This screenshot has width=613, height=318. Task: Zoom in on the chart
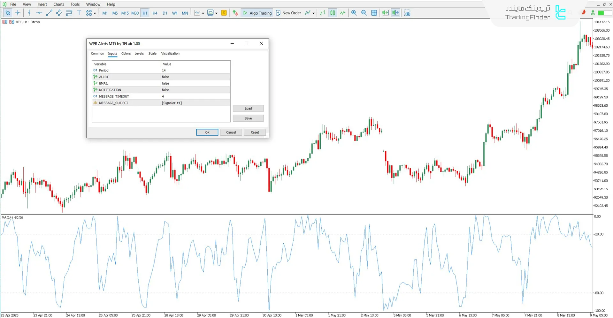coord(354,13)
